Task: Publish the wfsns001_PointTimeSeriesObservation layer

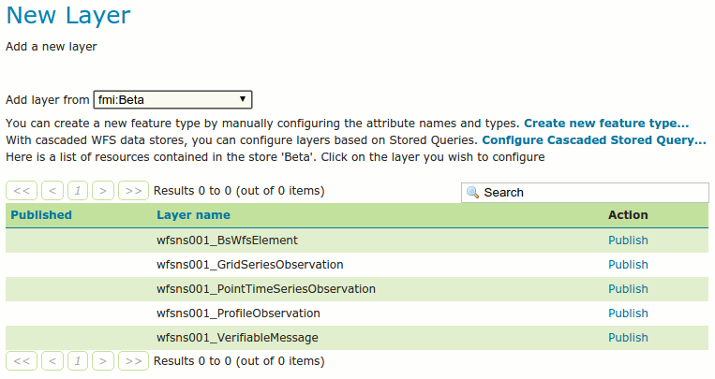Action: point(628,288)
